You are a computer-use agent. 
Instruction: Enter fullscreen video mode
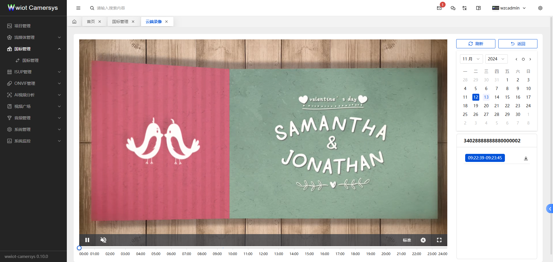tap(439, 240)
